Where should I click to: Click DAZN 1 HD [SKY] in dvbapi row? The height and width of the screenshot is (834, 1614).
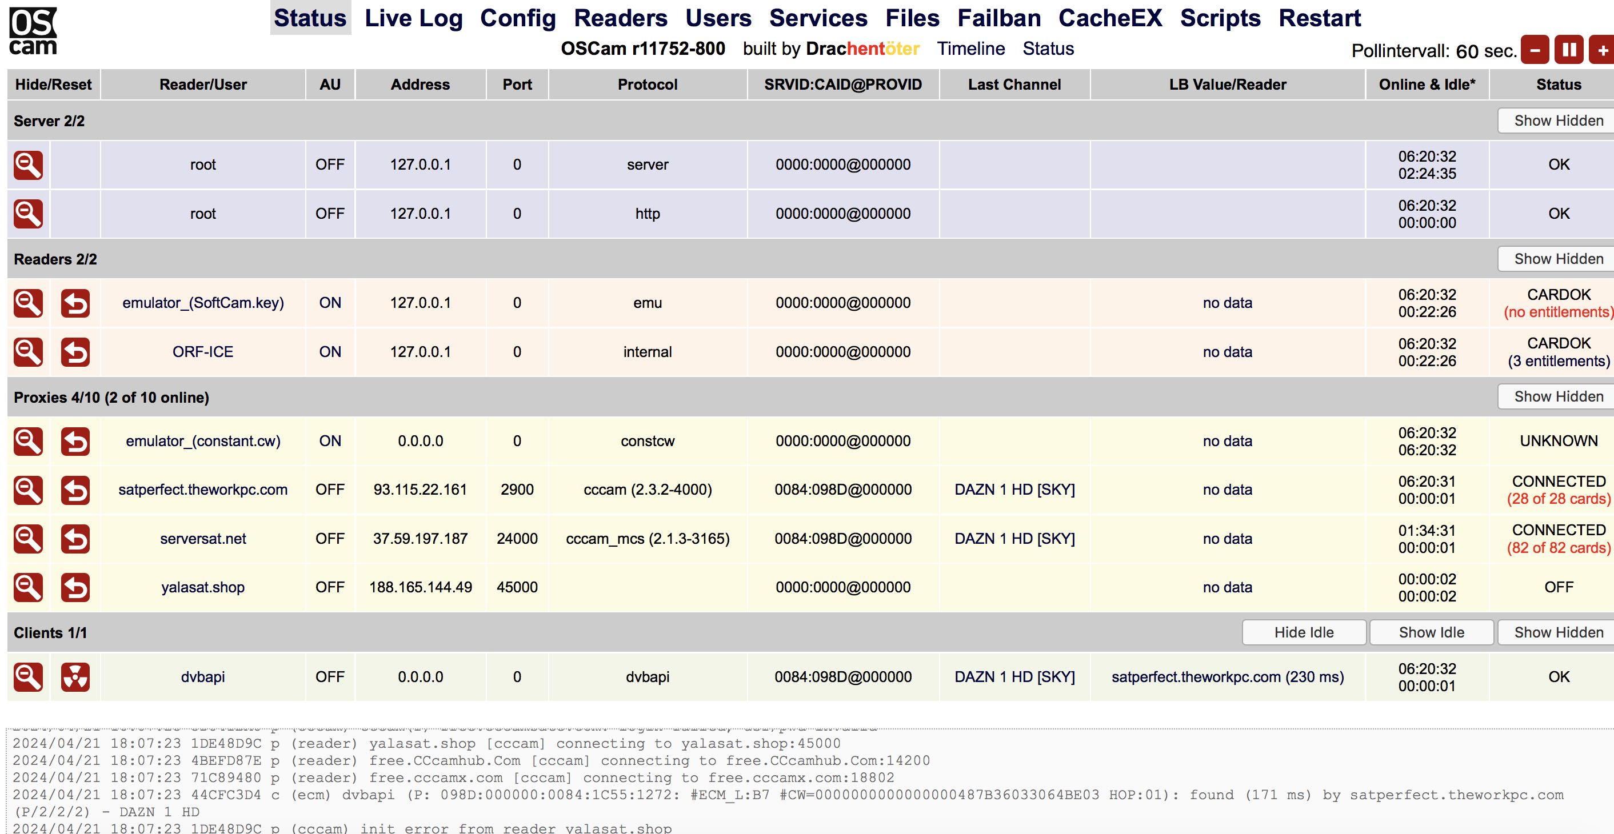[x=1014, y=677]
